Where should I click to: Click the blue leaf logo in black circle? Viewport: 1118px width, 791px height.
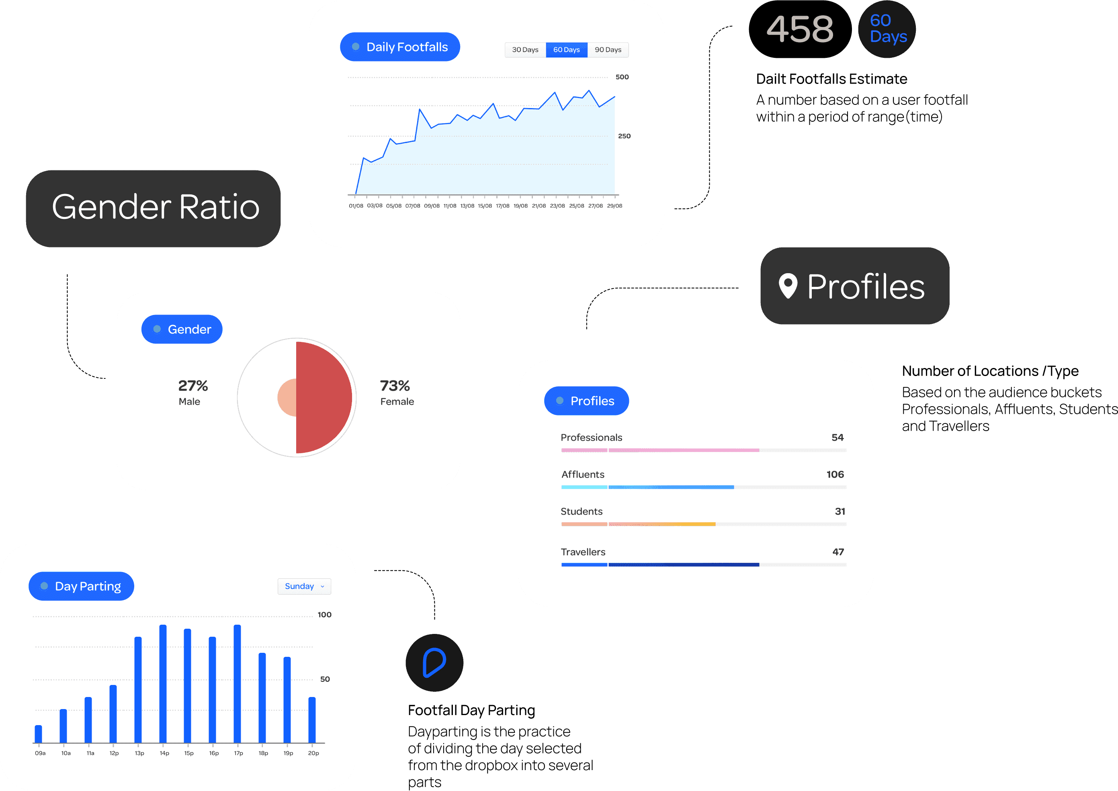434,662
